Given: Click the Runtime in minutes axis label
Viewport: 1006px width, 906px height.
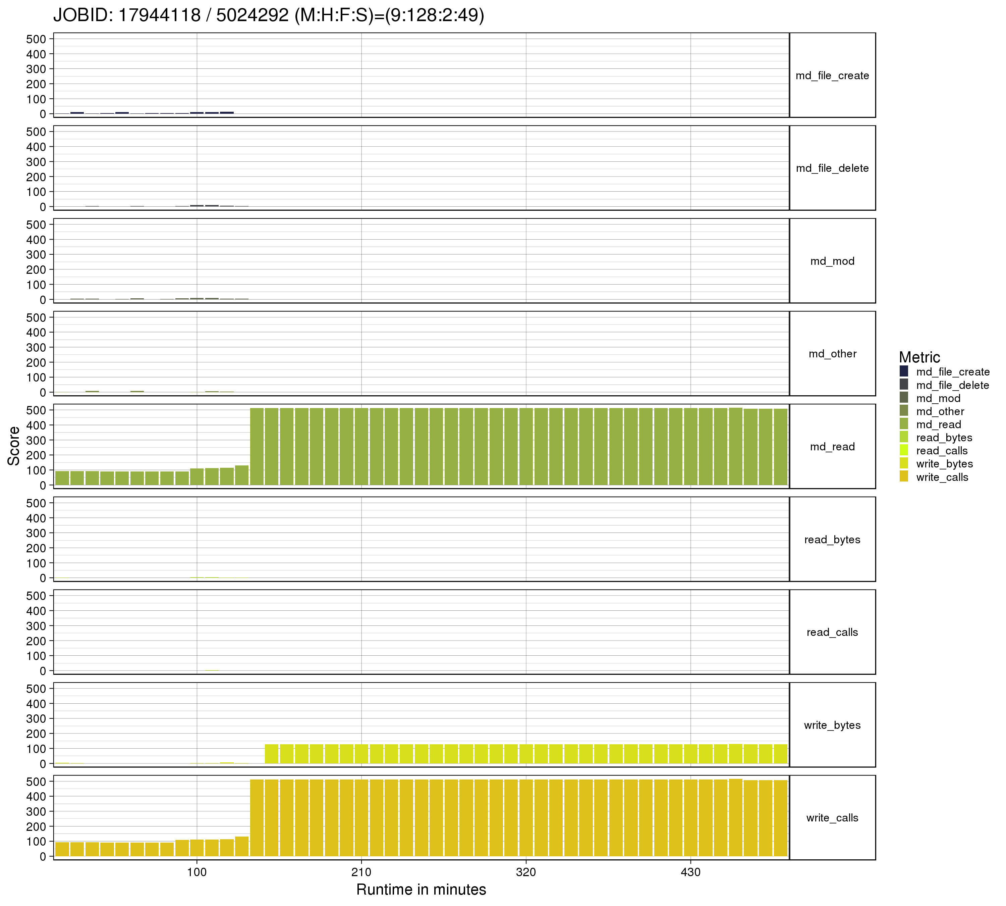Looking at the screenshot, I should 421,890.
